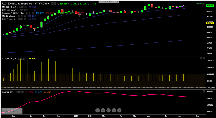Move the DMI pane up

point(204,91)
